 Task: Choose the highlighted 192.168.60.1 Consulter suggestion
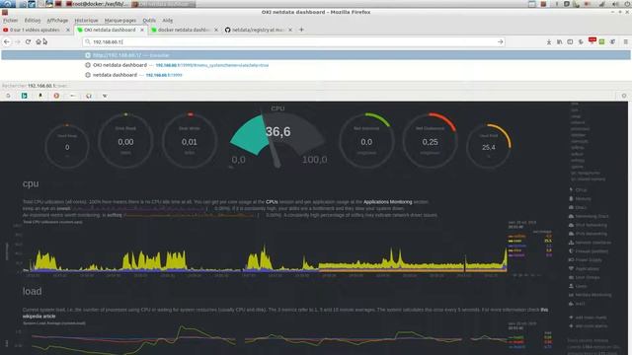pos(316,55)
